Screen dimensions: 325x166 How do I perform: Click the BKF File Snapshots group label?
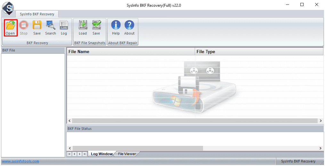pyautogui.click(x=90, y=43)
